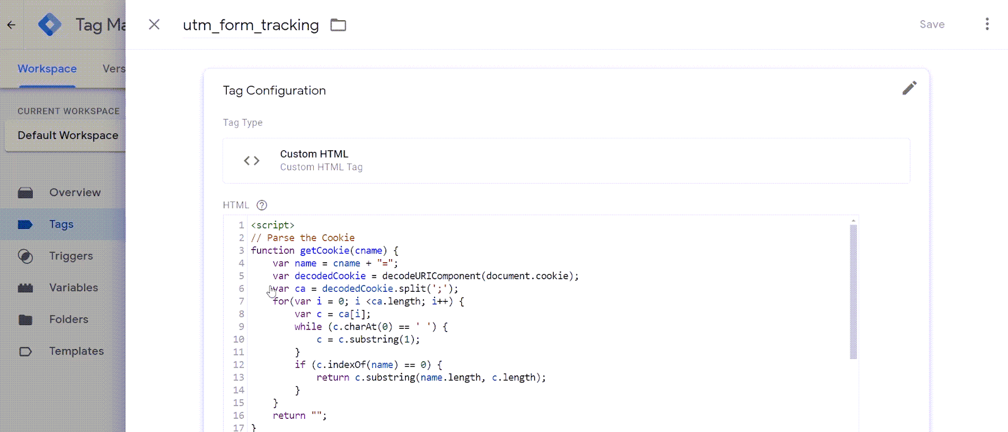Viewport: 1008px width, 432px height.
Task: Click the Tag Configuration heading
Action: 275,91
